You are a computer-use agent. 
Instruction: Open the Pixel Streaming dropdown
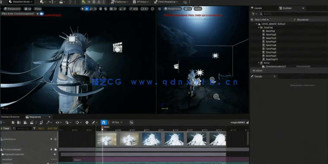point(166,2)
